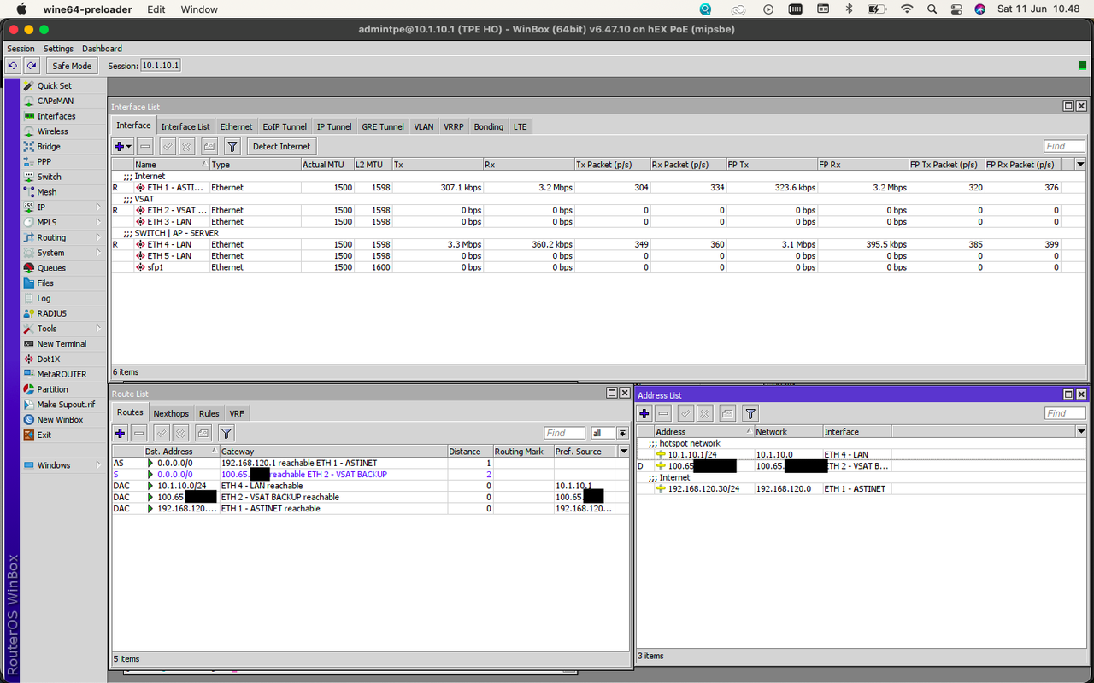Select address 192.168.120.30/24
1094x683 pixels.
coord(861,489)
